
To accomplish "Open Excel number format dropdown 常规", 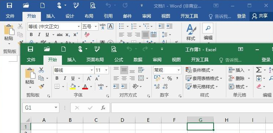I will (178, 70).
